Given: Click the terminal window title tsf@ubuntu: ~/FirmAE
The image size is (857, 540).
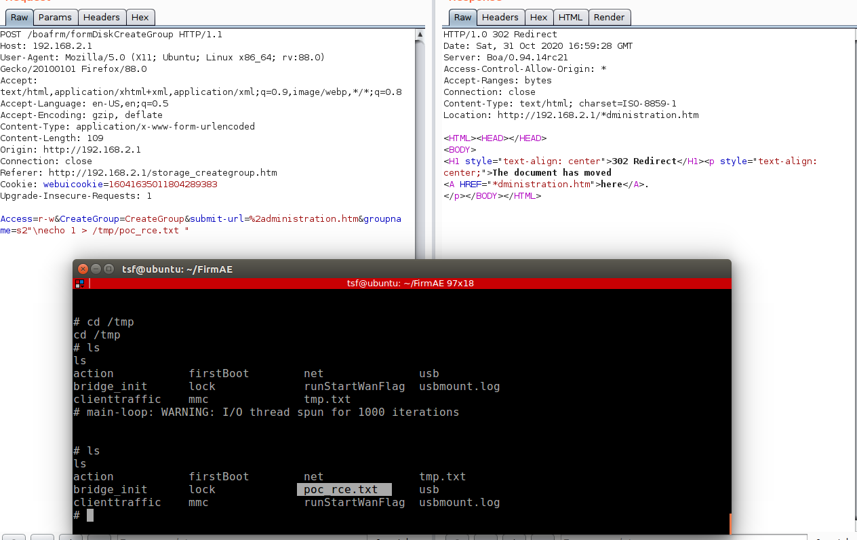Looking at the screenshot, I should point(177,269).
